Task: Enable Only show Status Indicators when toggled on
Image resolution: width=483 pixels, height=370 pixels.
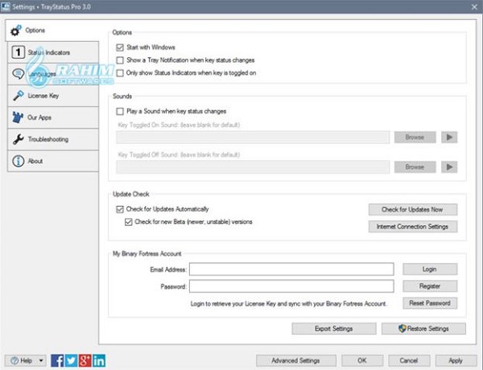Action: (x=120, y=73)
